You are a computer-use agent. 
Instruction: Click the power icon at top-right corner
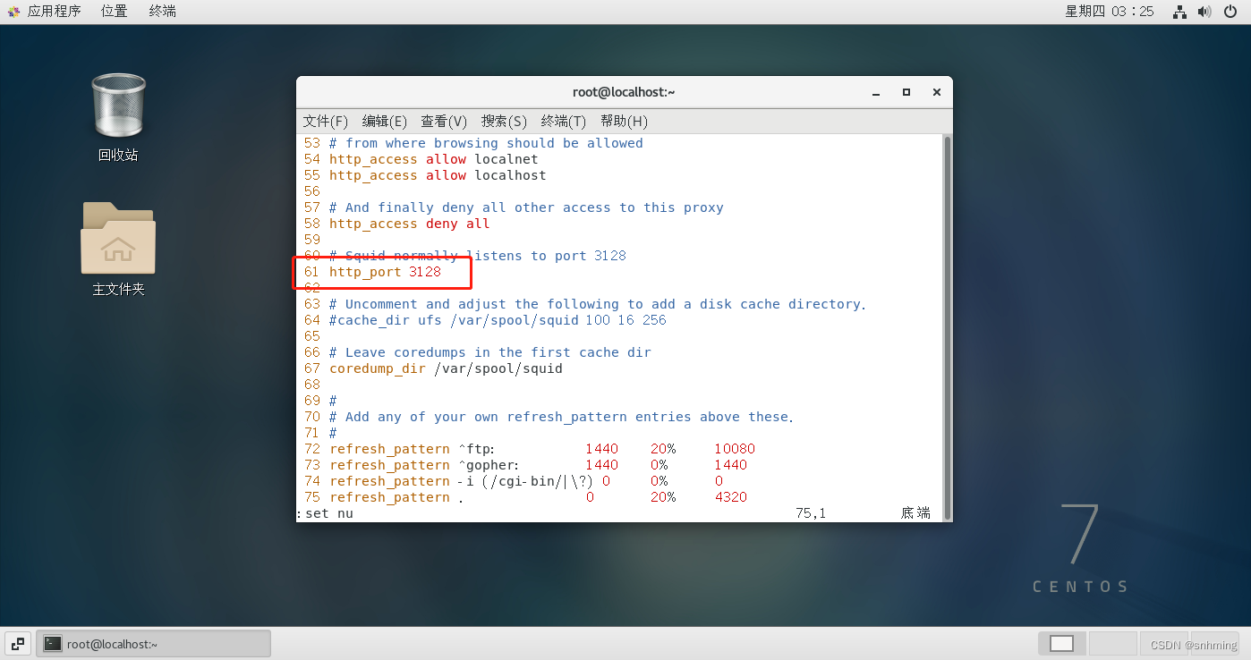tap(1231, 12)
